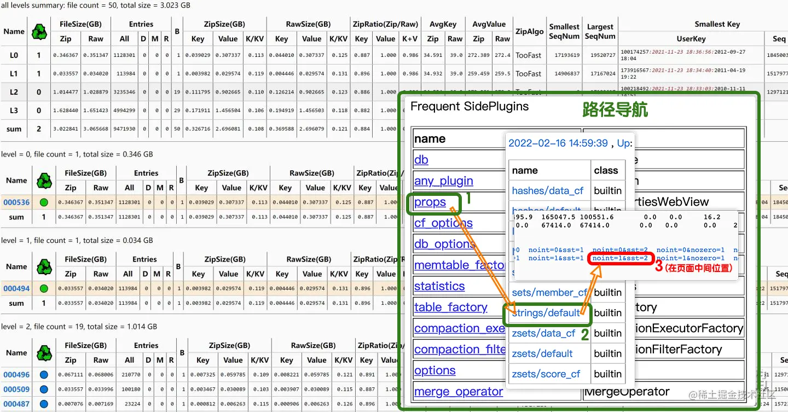Click the all levels summary caption text
The width and height of the screenshot is (788, 412).
tap(96, 5)
